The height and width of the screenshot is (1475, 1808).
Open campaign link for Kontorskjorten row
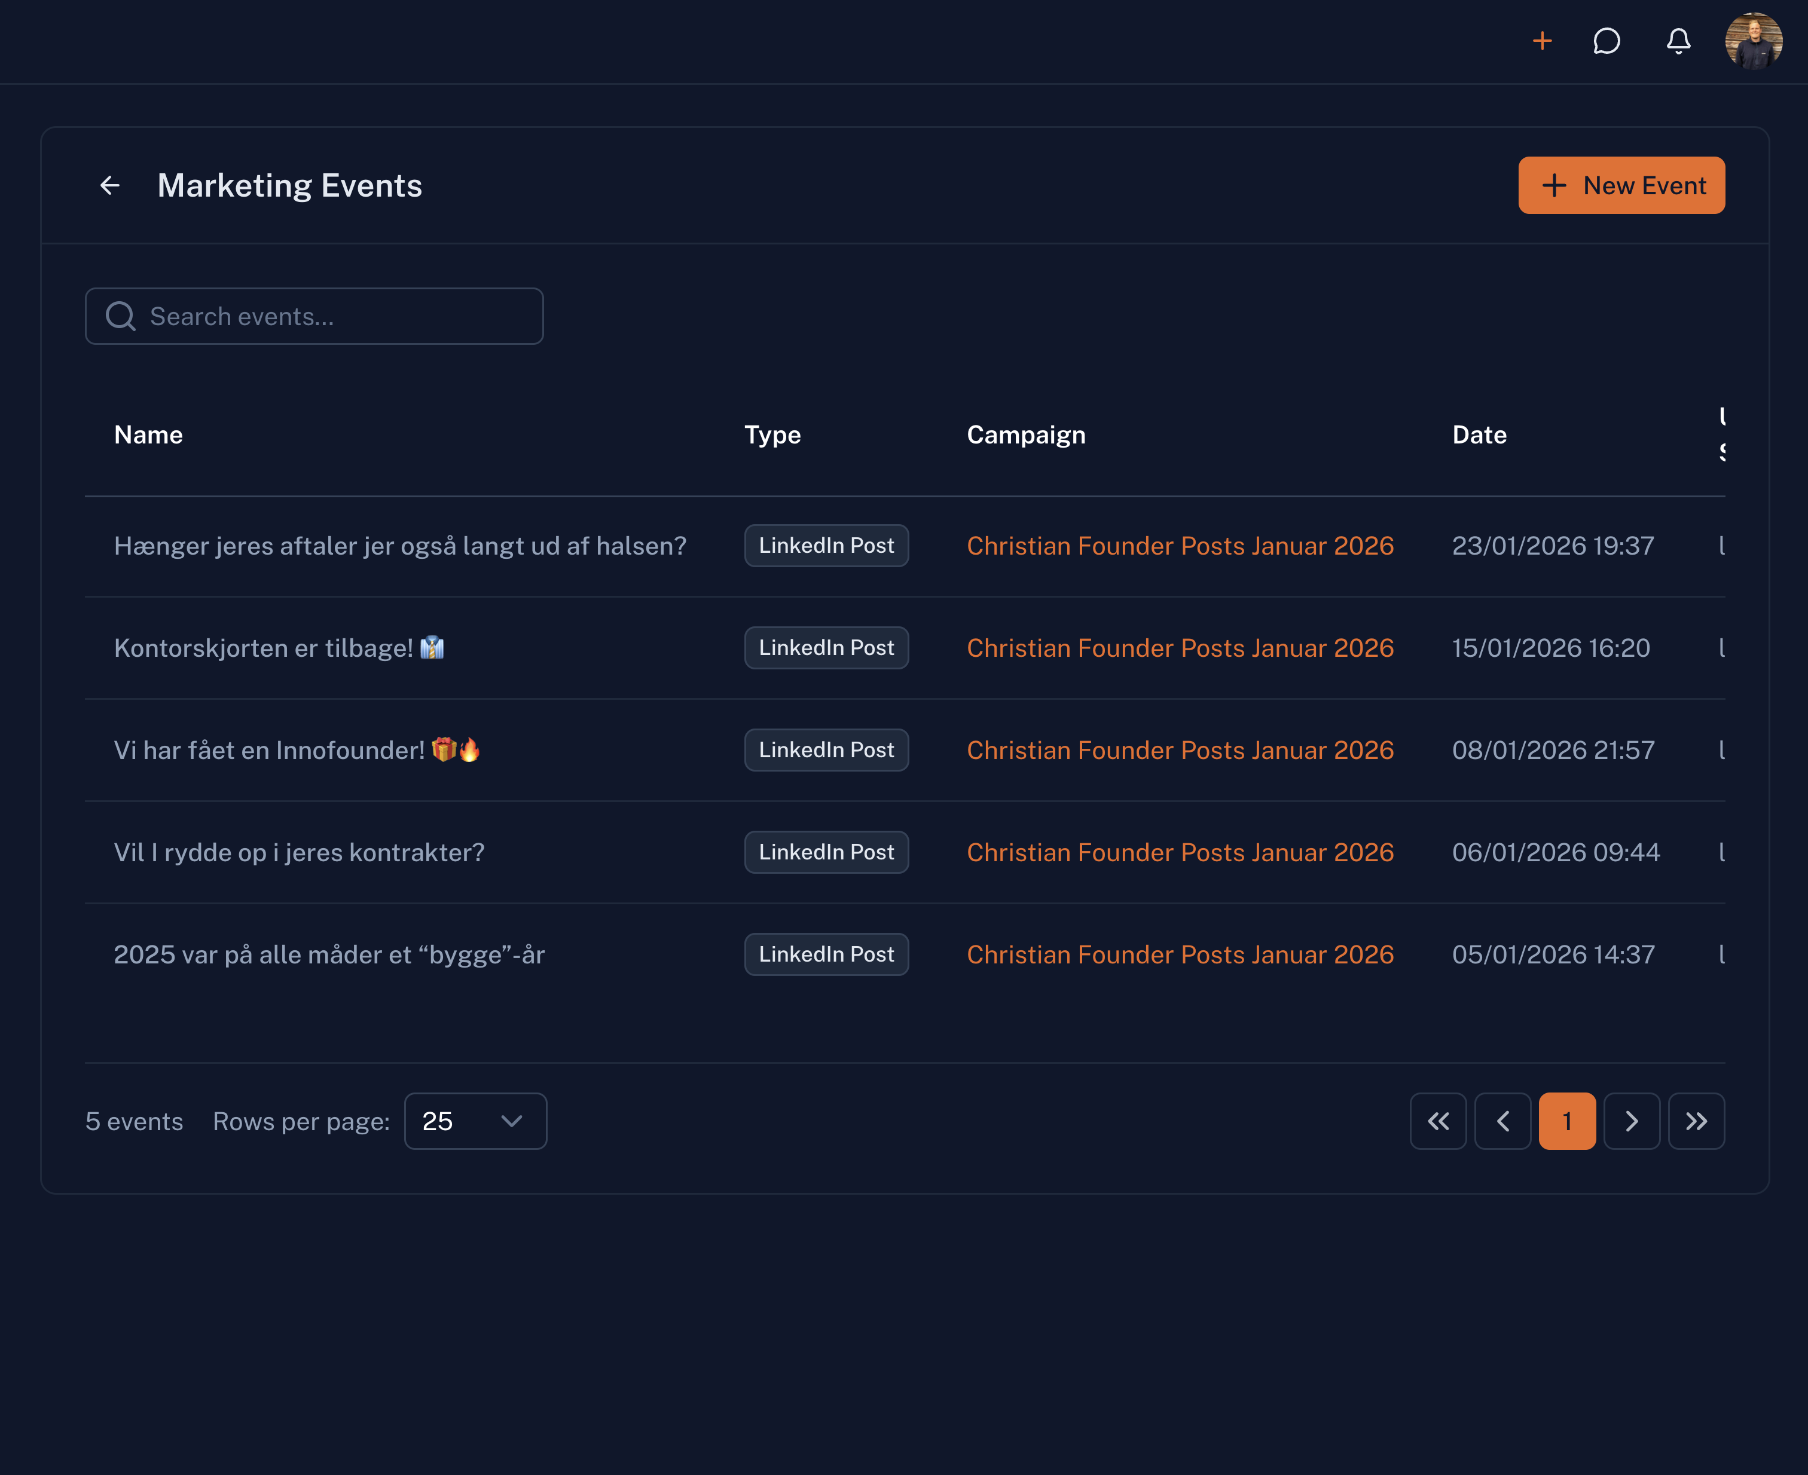1180,648
